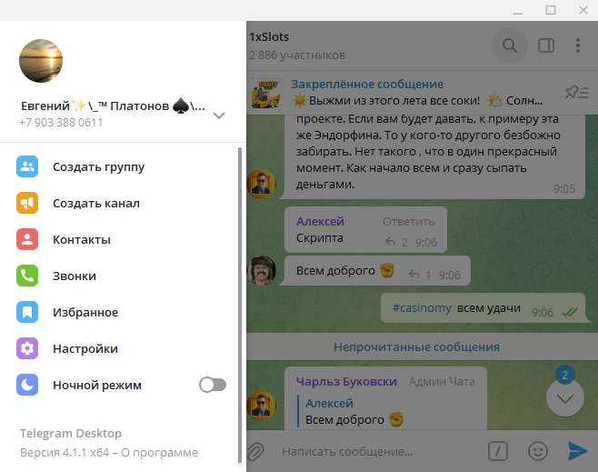
Task: Click the side menu vertical scrollbar
Action: (240, 306)
